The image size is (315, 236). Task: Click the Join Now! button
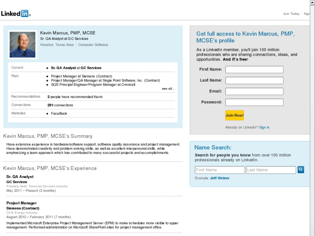pyautogui.click(x=234, y=115)
